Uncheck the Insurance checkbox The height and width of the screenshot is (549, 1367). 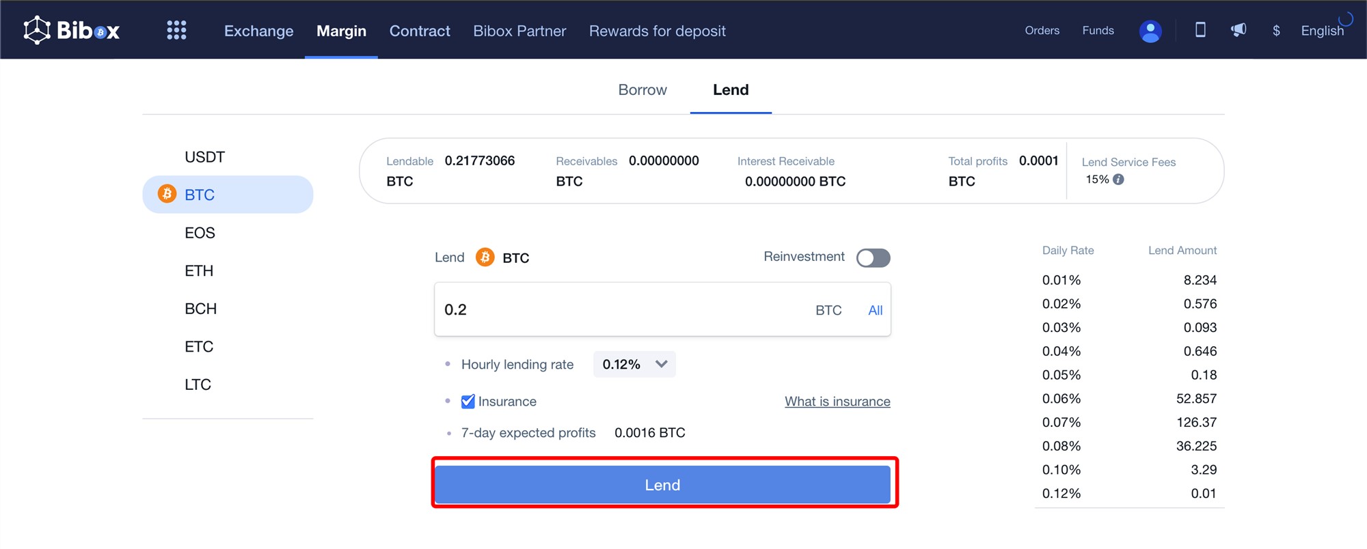[x=468, y=402]
